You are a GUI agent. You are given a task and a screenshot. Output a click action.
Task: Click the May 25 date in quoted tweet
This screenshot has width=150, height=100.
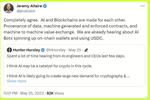point(75,50)
